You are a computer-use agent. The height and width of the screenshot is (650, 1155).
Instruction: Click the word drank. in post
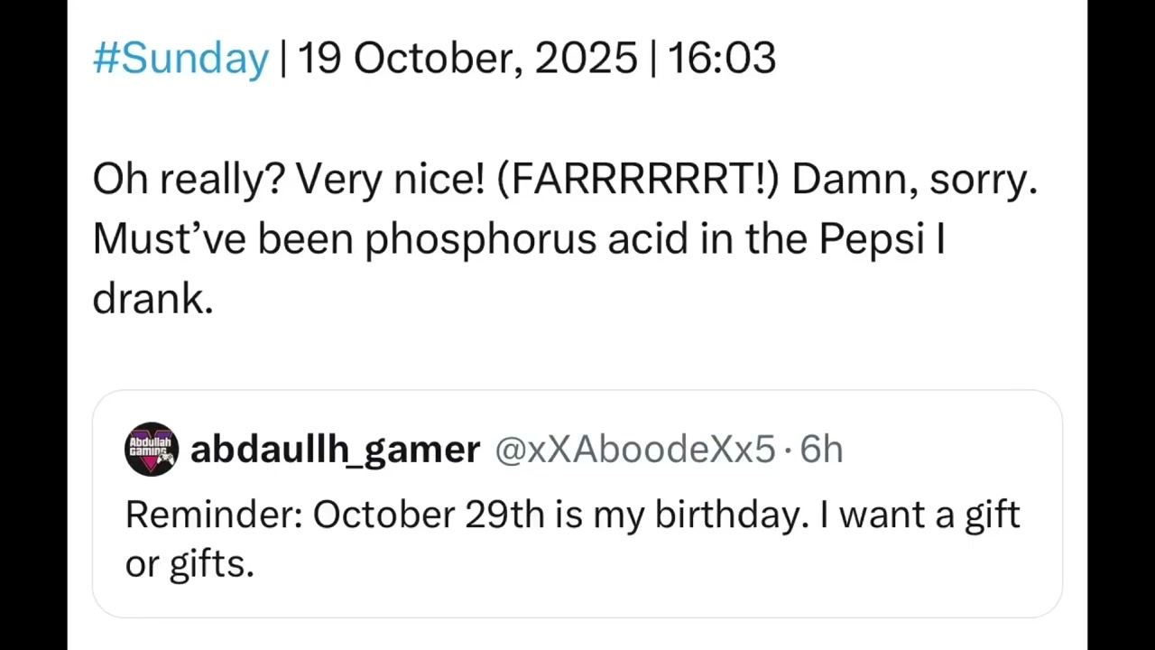point(152,298)
